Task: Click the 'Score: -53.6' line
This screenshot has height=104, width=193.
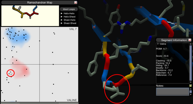Action: coord(162,56)
